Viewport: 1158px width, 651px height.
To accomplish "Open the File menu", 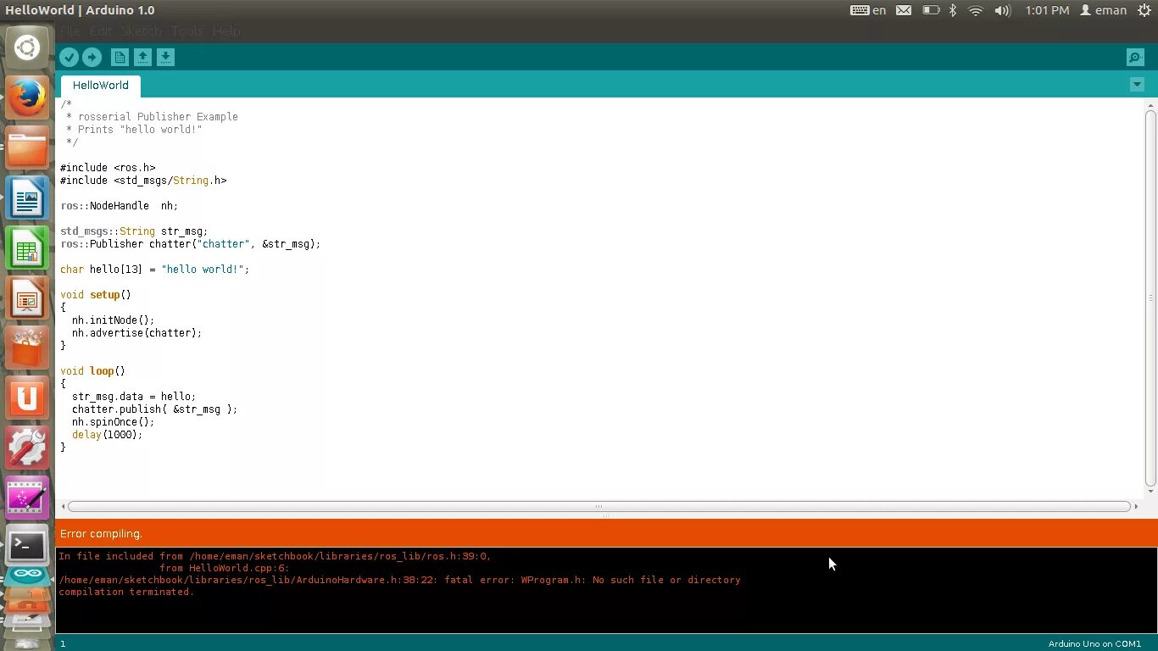I will (x=70, y=31).
